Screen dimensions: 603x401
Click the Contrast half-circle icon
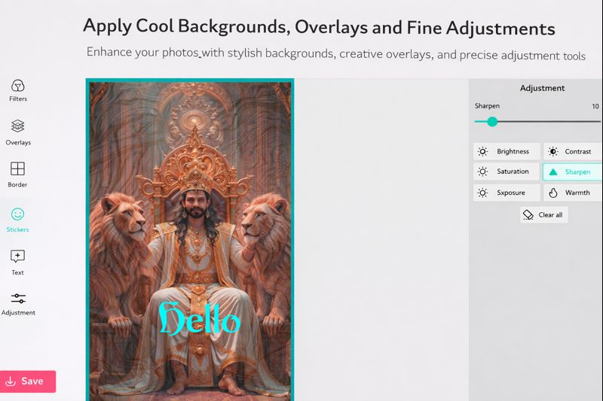click(552, 151)
